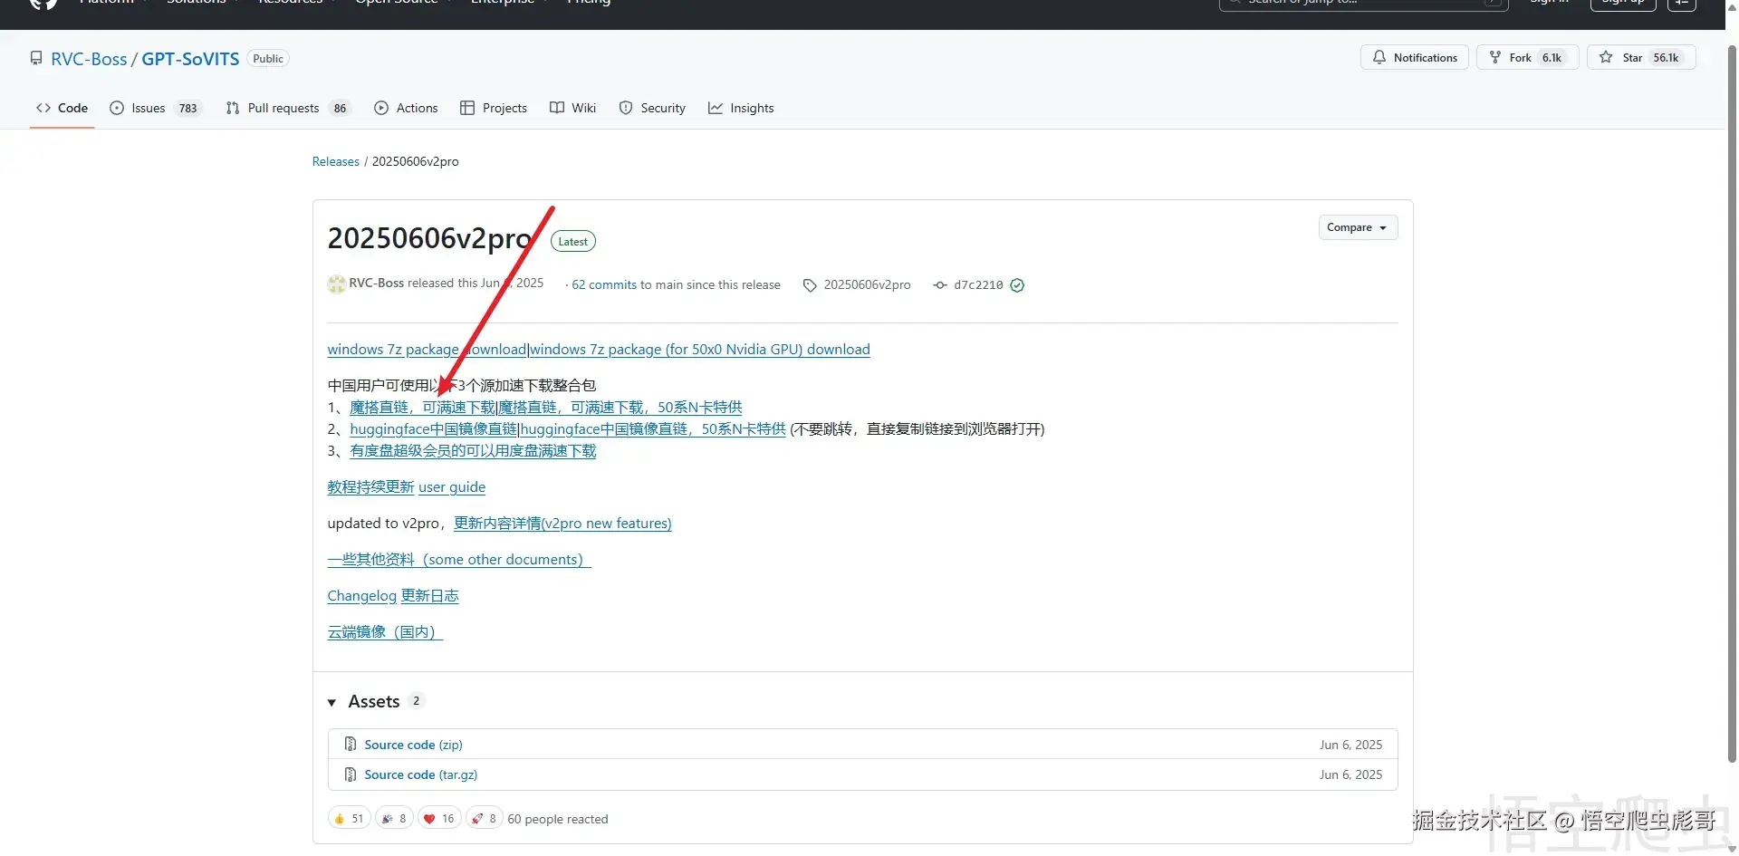The height and width of the screenshot is (856, 1739).
Task: View 62 commits since this release
Action: click(604, 284)
